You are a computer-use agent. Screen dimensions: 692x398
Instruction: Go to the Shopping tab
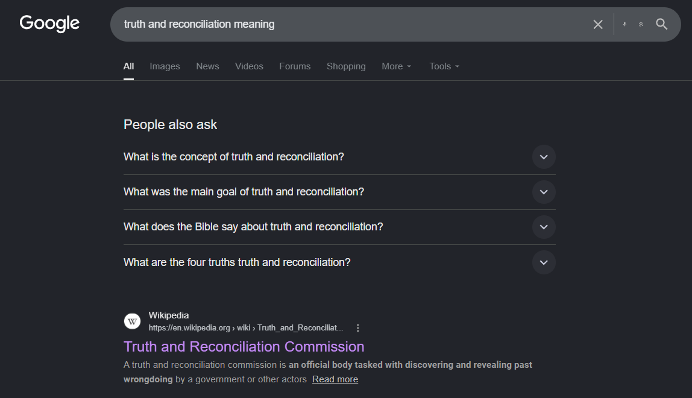(x=346, y=66)
